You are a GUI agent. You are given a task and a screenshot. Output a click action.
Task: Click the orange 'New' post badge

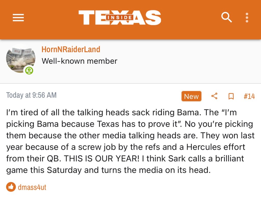tap(191, 96)
